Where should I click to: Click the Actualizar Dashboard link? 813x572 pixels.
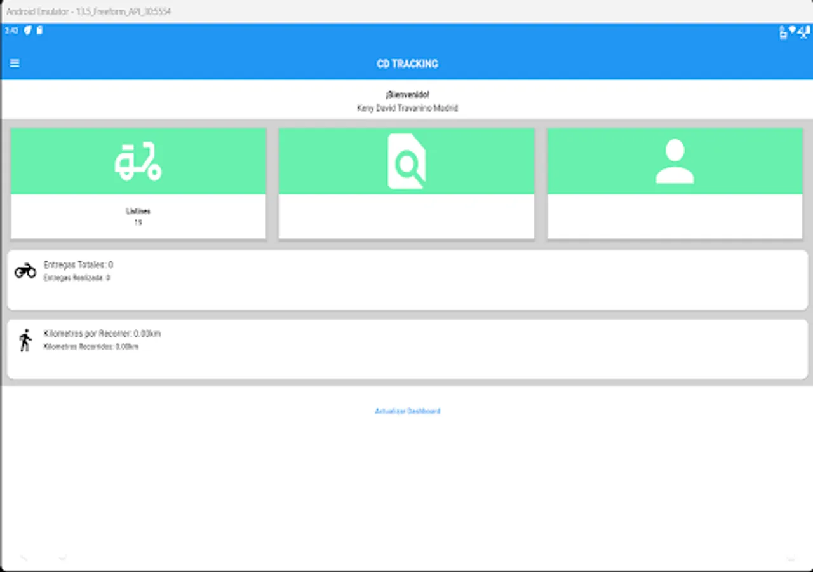click(x=406, y=411)
